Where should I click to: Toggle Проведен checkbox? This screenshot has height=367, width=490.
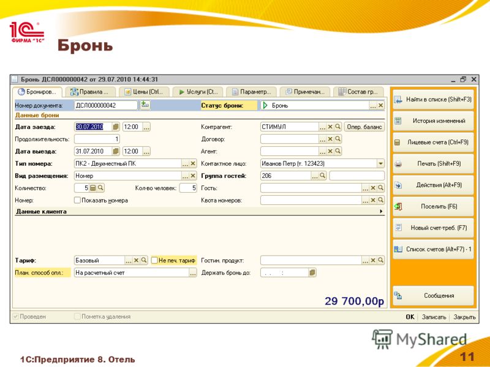(15, 316)
